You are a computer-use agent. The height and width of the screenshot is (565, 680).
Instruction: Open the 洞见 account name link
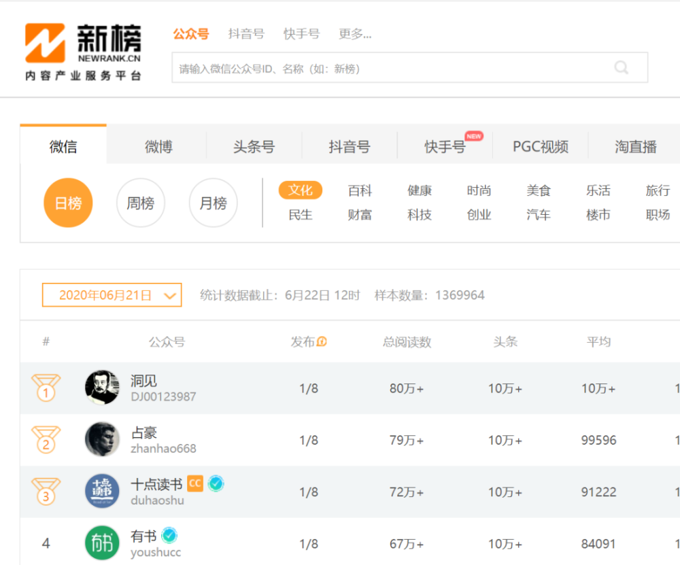point(143,381)
